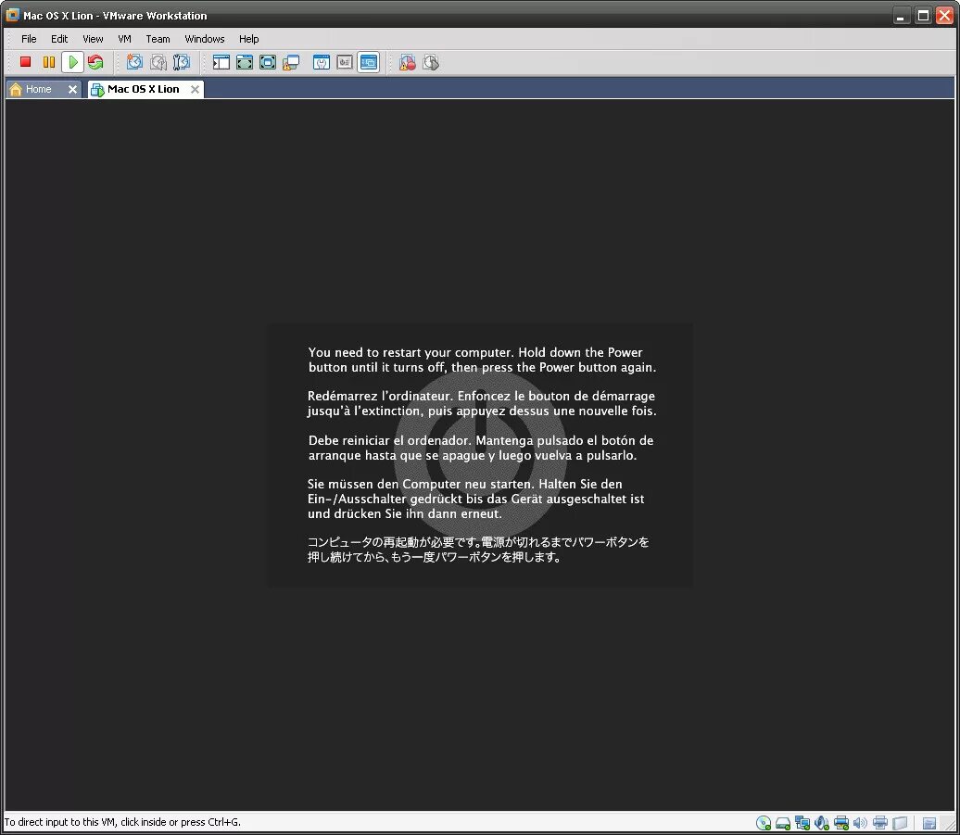Minimize the VMware Workstation window
The width and height of the screenshot is (960, 835).
pos(900,16)
